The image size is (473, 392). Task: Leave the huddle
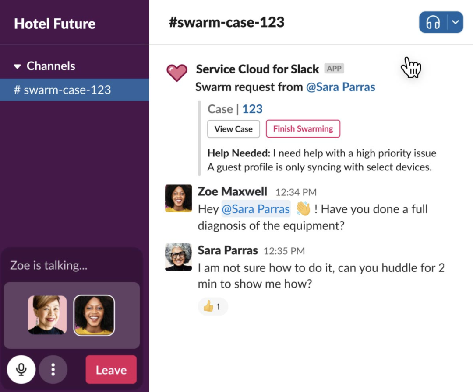coord(111,370)
